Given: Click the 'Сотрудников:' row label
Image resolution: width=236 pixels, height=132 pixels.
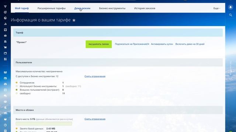Looking at the screenshot, I should (x=27, y=83).
